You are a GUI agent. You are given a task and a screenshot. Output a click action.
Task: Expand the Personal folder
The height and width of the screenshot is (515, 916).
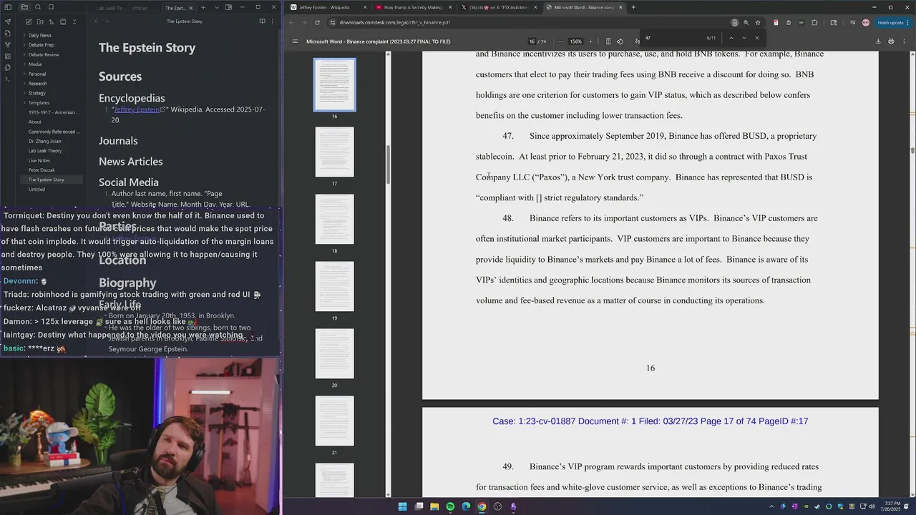point(24,74)
